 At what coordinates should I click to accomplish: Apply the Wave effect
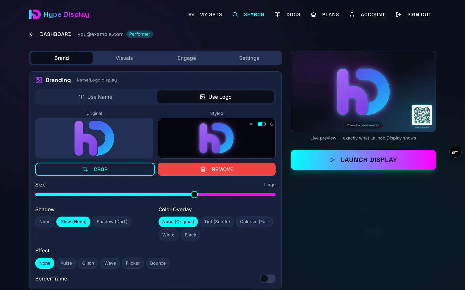pyautogui.click(x=110, y=263)
